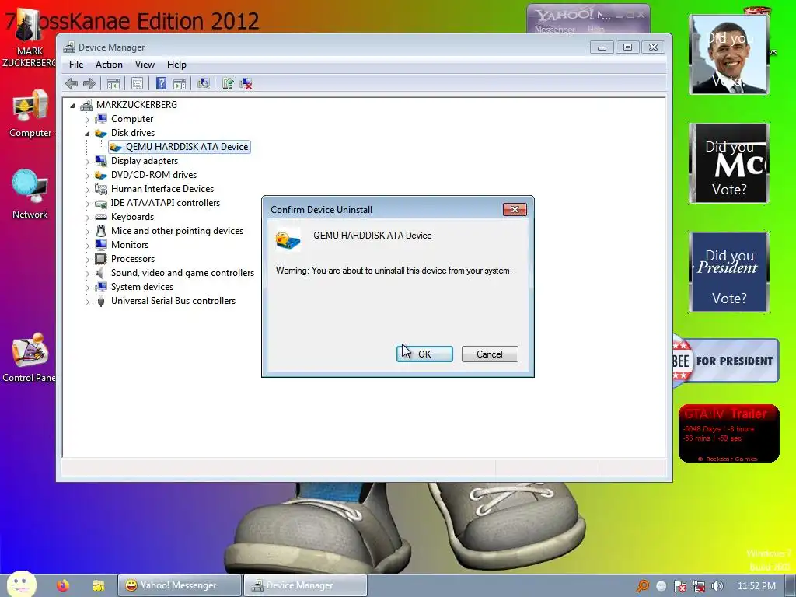Viewport: 796px width, 597px height.
Task: Click the 'President' Did you Vote gadget
Action: point(729,272)
